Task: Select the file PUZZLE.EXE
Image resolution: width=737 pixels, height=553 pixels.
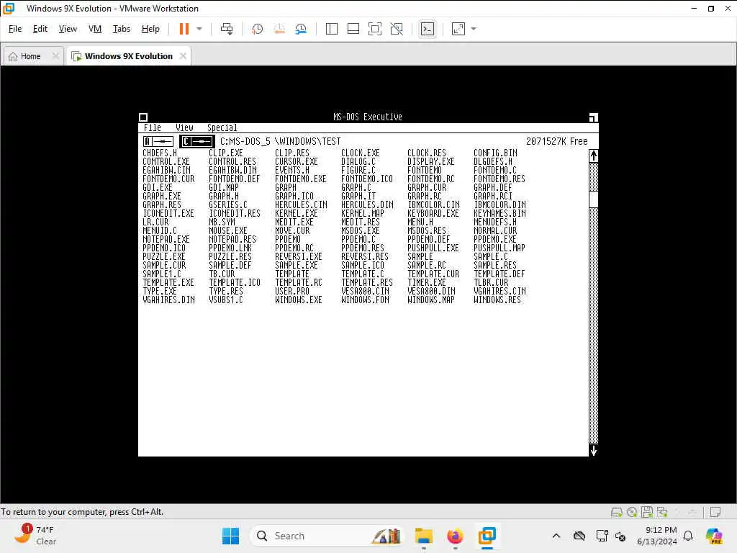Action: (164, 257)
